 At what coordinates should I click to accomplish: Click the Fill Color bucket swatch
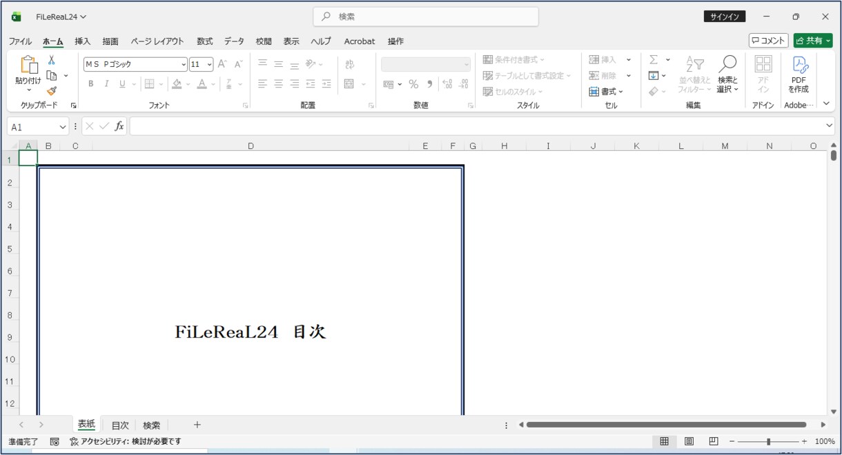[x=177, y=84]
